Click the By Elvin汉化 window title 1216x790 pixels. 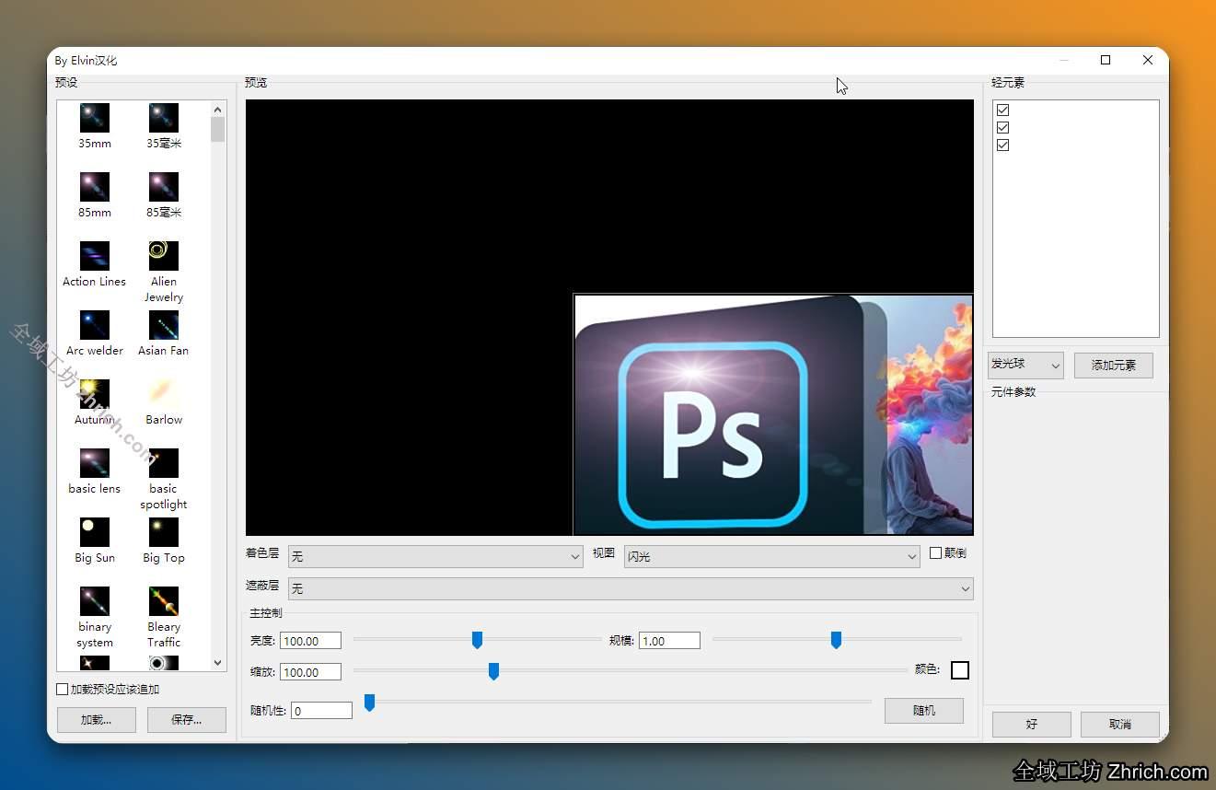(x=86, y=61)
